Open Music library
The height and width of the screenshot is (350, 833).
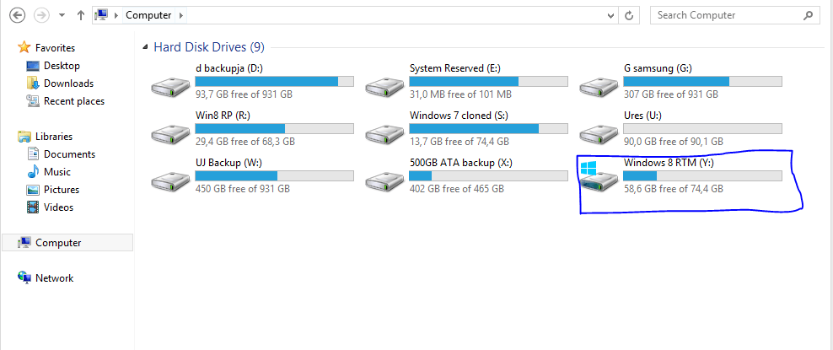point(56,172)
